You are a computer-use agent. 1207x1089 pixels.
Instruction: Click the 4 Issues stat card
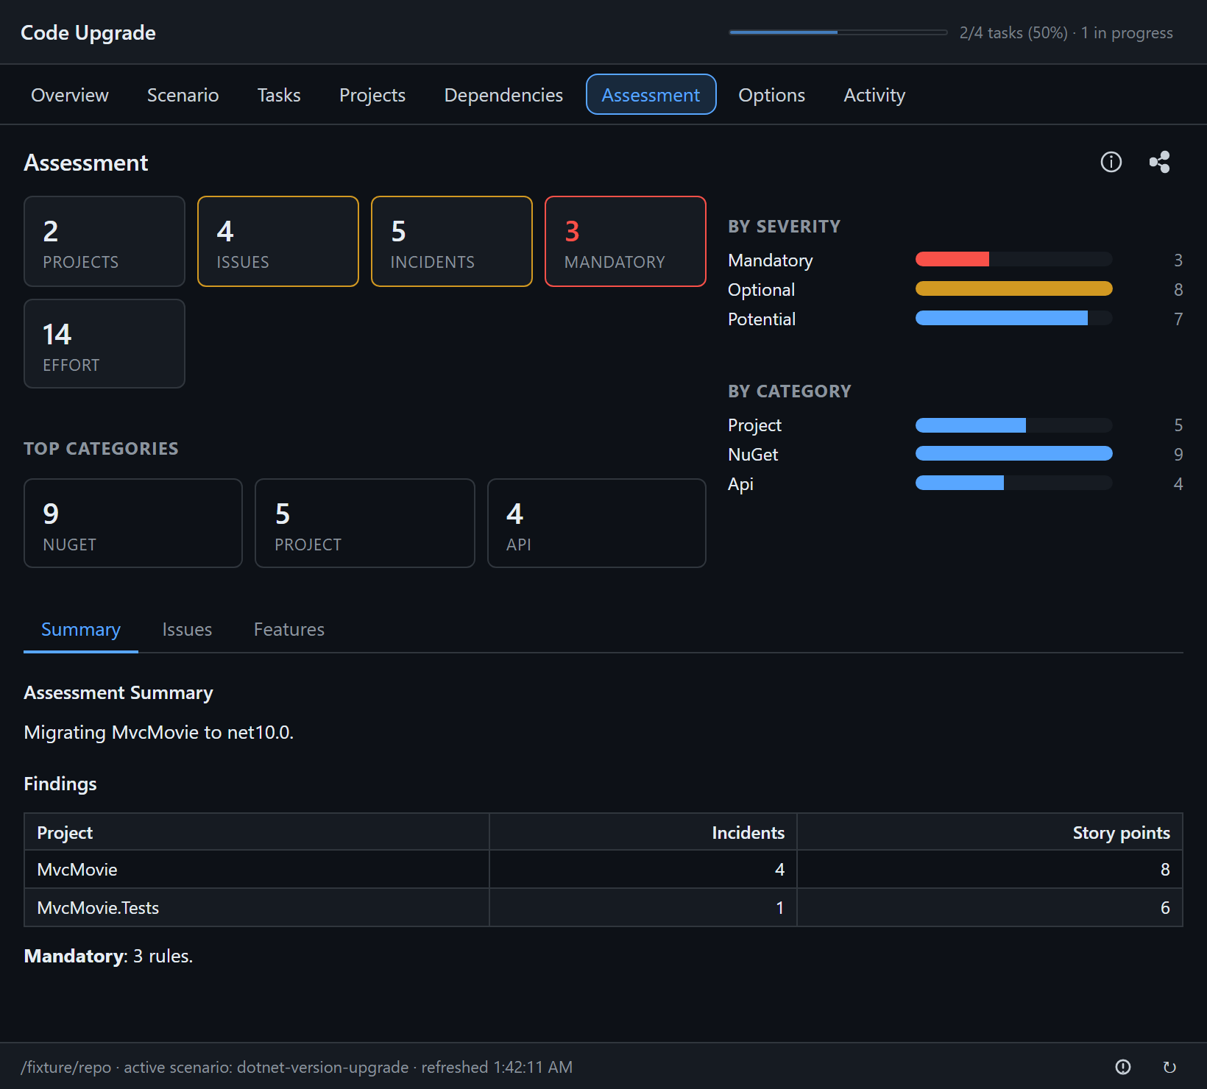(x=278, y=241)
